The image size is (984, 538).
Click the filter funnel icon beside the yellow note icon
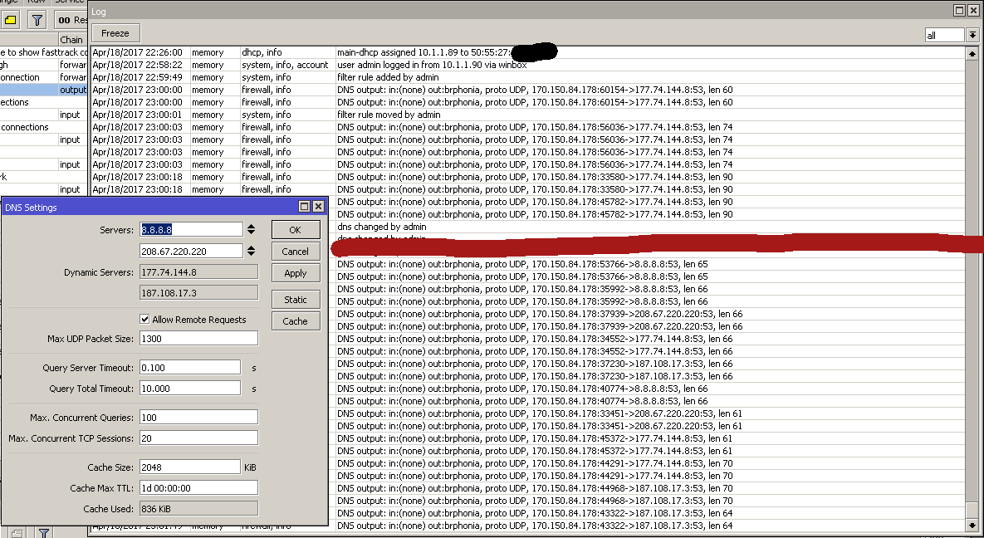point(37,19)
